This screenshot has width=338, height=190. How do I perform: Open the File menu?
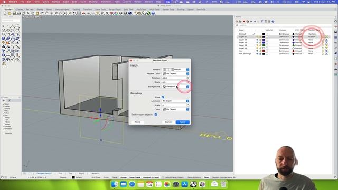[22, 2]
